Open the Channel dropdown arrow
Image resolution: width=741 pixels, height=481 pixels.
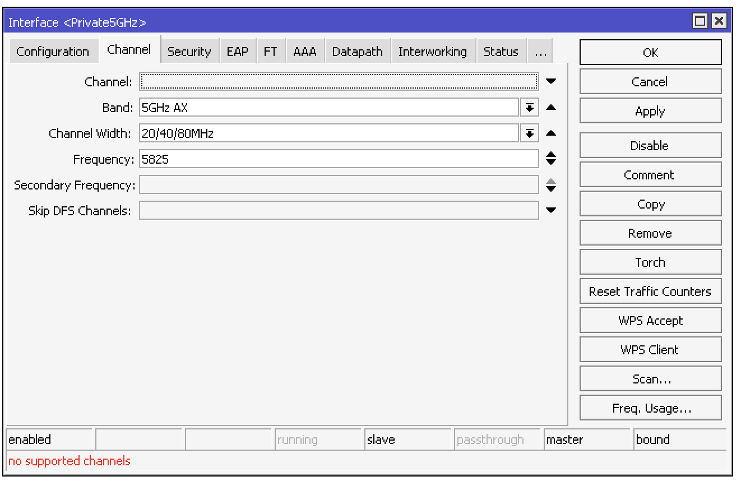click(550, 81)
